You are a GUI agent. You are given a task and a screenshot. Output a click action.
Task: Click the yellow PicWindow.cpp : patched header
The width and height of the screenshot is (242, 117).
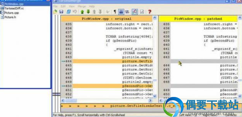(x=198, y=19)
